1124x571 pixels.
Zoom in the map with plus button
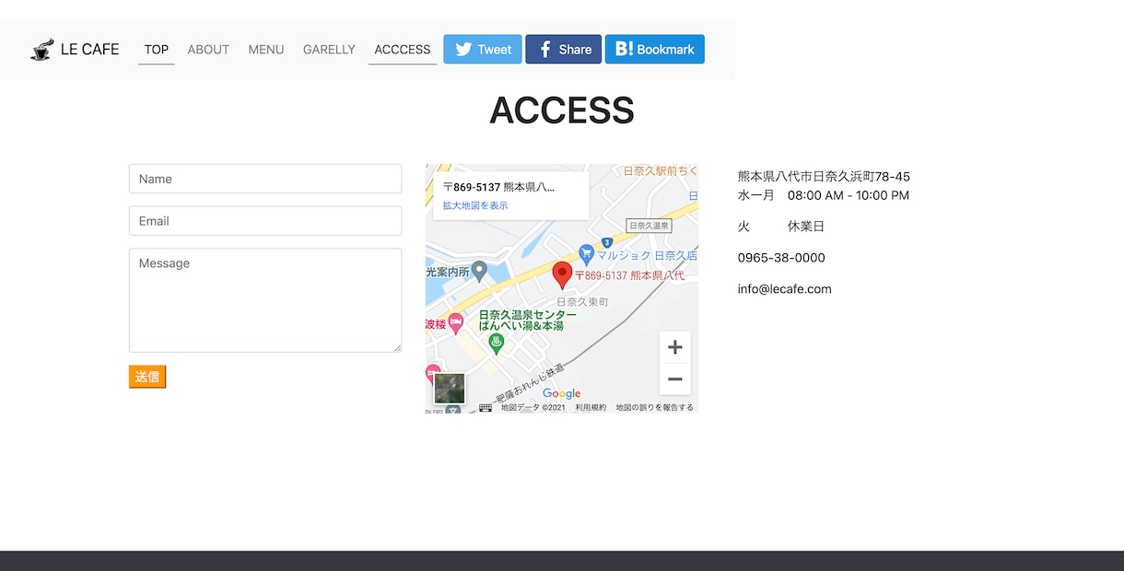(x=675, y=347)
